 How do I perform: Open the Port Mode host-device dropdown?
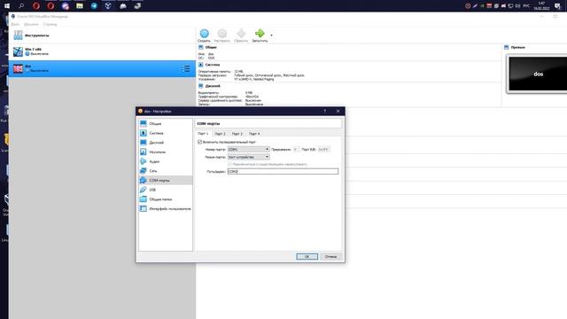click(248, 157)
